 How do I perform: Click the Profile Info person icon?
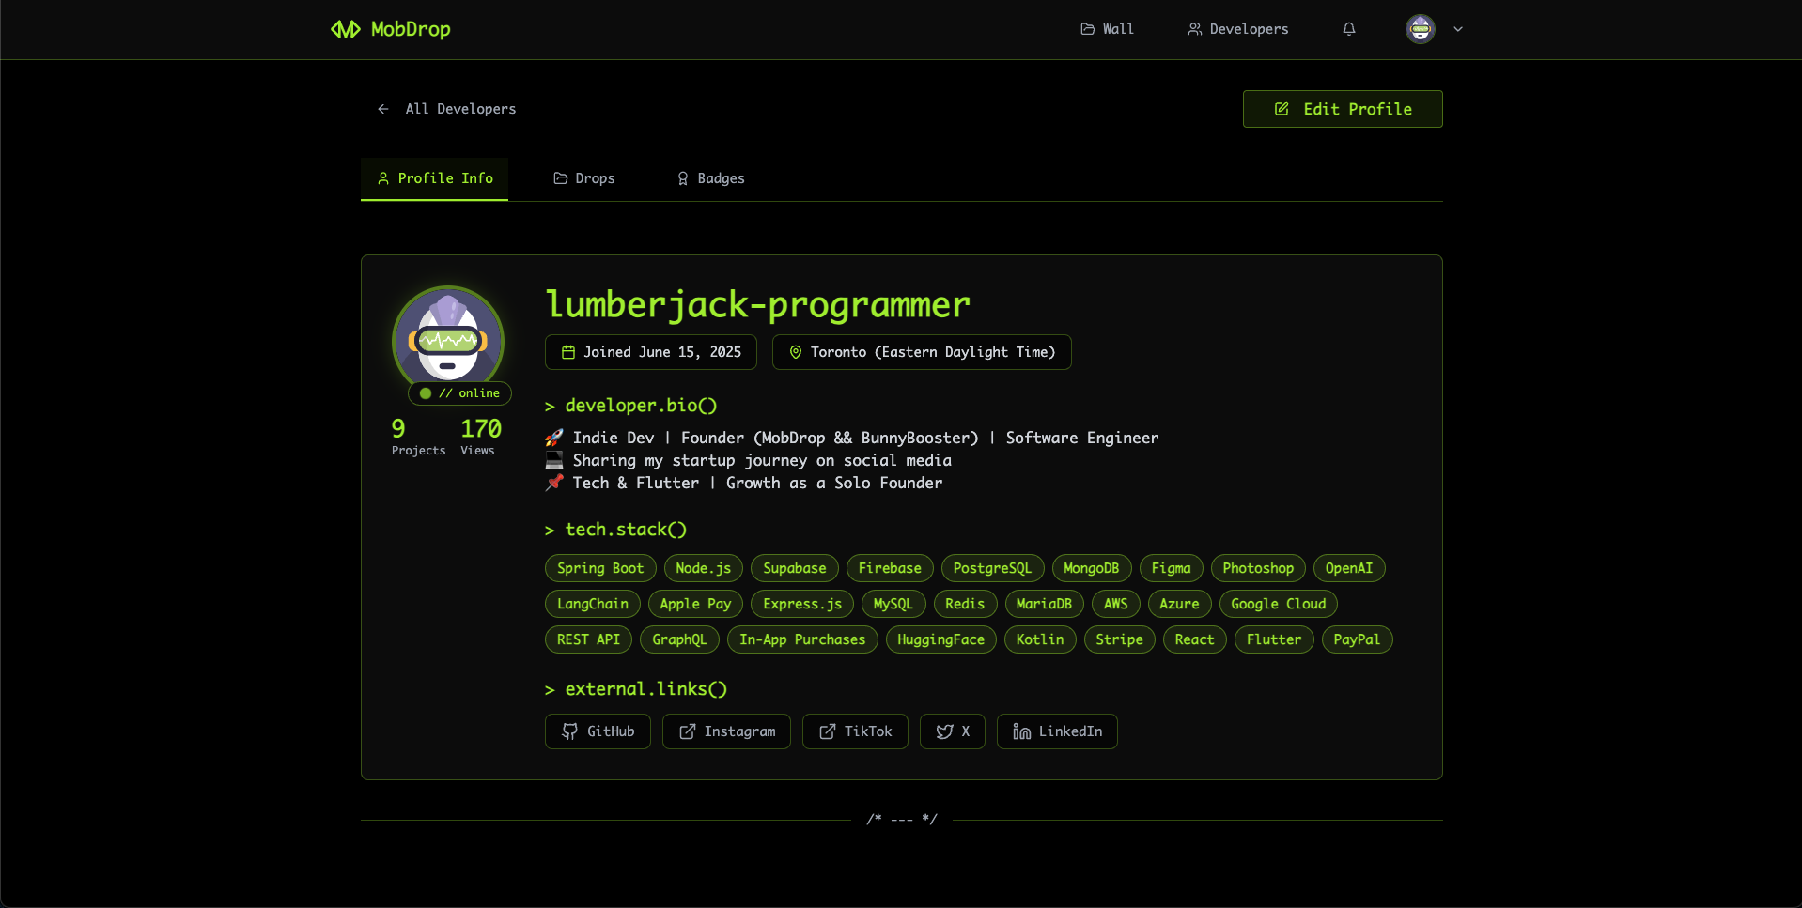click(383, 178)
